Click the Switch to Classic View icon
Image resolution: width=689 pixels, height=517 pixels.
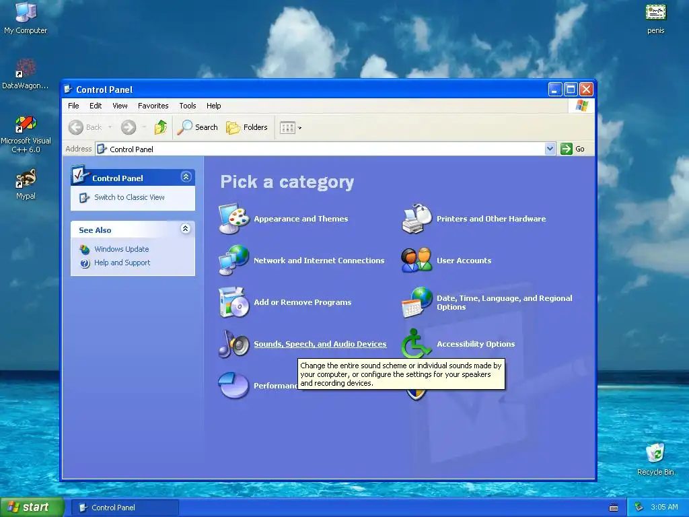pos(84,198)
